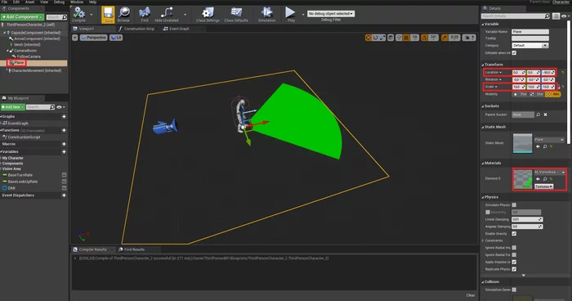Toggle Enable Gravity checkbox

pos(514,234)
